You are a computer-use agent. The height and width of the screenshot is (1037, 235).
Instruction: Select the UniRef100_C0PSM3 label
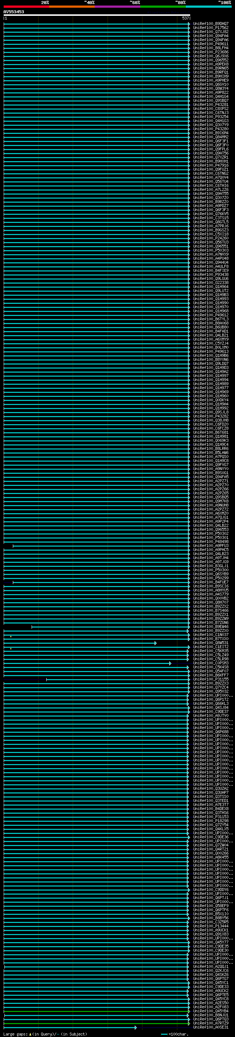point(211,663)
